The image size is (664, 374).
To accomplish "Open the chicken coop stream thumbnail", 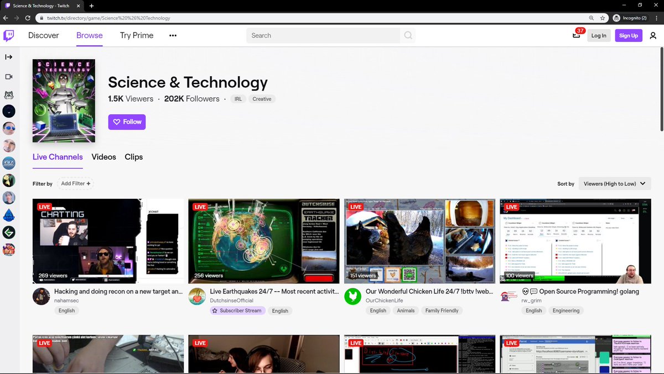I will 420,241.
